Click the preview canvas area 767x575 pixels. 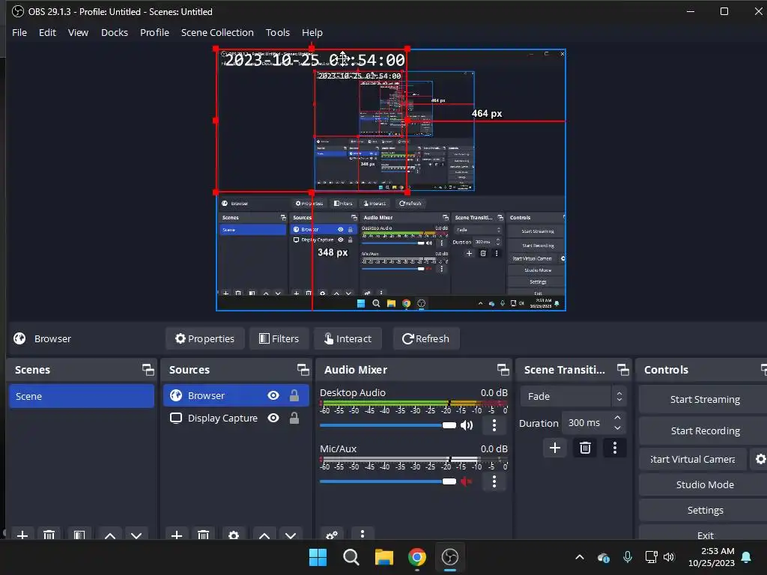click(391, 180)
